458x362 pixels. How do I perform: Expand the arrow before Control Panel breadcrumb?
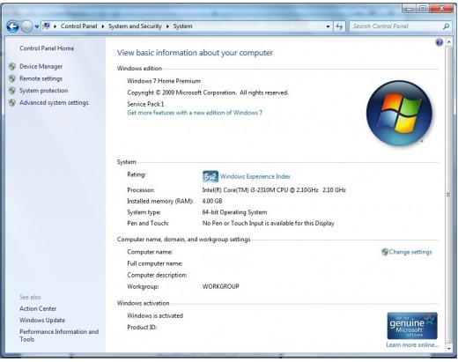click(55, 26)
